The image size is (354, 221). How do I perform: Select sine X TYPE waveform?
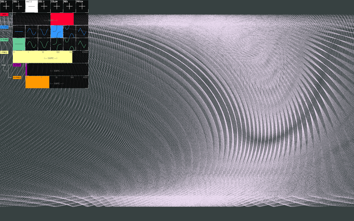point(31,31)
